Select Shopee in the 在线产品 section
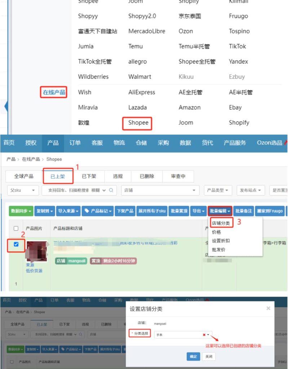The width and height of the screenshot is (288, 369). click(x=138, y=123)
